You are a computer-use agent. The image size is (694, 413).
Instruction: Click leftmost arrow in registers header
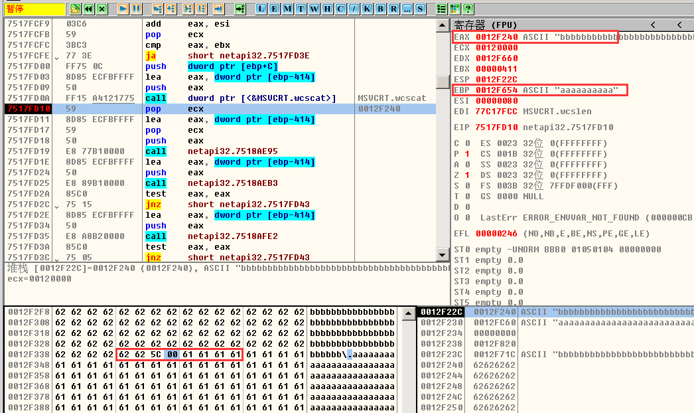click(x=653, y=25)
